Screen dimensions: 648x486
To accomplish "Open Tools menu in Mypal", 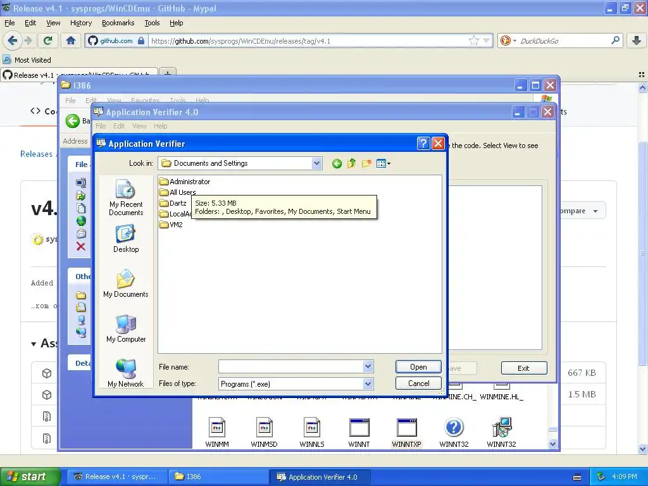I will coord(152,23).
